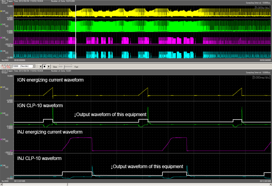Click Sampling Interval text in zoom header
Viewport: 272px width, 186px height.
coord(258,73)
